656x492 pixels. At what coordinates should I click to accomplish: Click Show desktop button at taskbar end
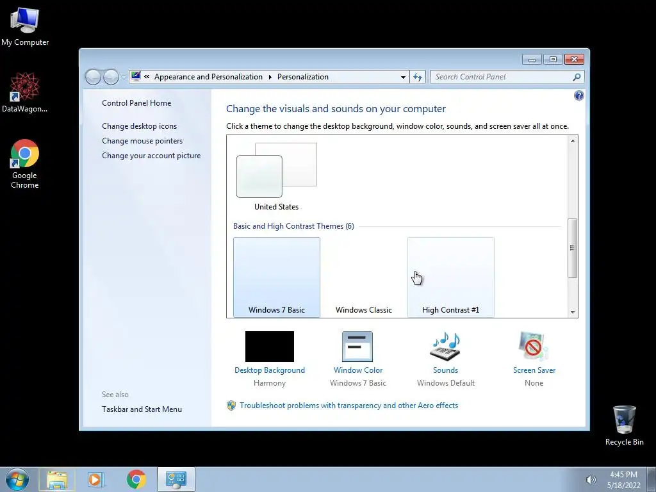coord(652,479)
